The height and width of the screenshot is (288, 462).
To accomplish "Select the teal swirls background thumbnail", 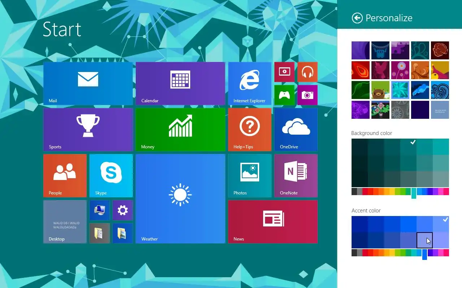I will [x=420, y=50].
